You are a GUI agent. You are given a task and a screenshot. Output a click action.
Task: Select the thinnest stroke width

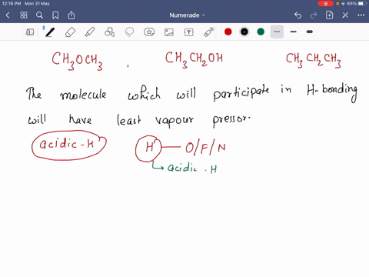(277, 32)
